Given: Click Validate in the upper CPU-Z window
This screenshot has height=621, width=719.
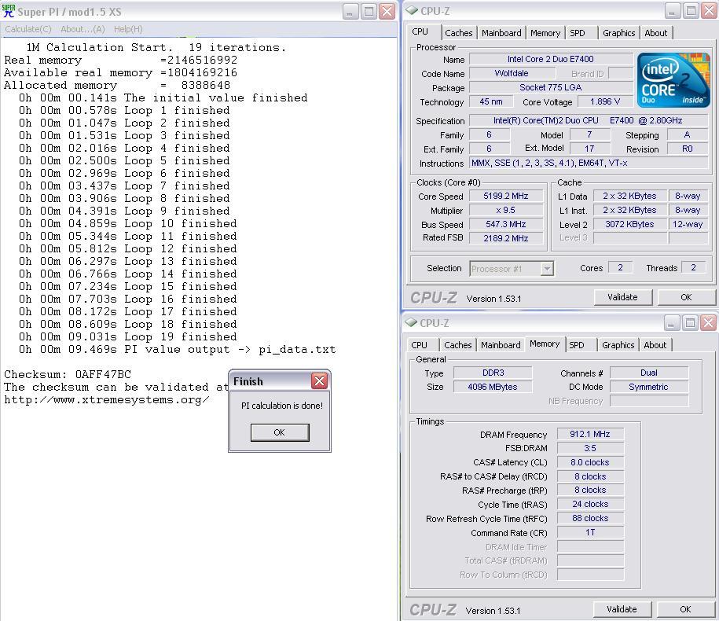Looking at the screenshot, I should point(622,297).
